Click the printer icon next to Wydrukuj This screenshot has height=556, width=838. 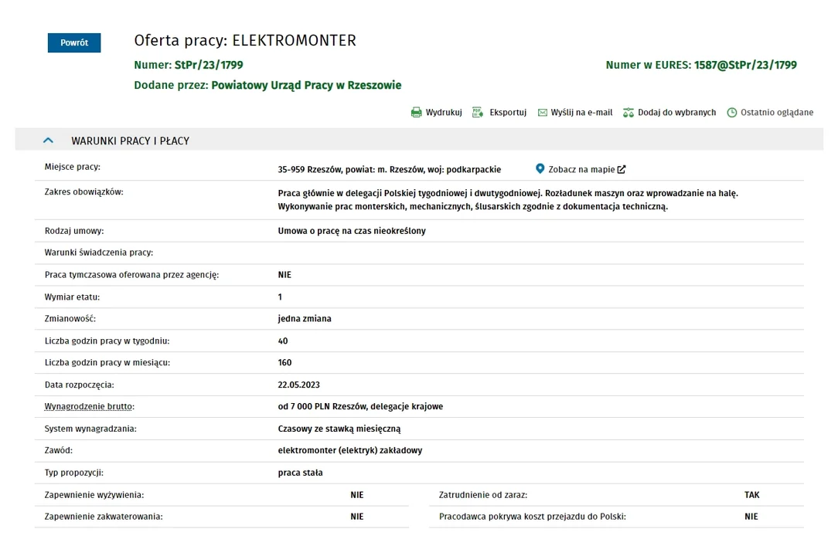click(x=417, y=112)
